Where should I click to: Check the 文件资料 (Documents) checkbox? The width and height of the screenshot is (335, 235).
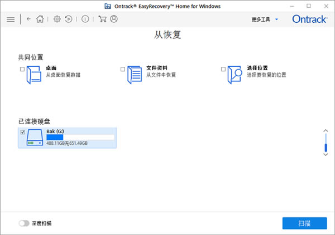click(x=123, y=70)
